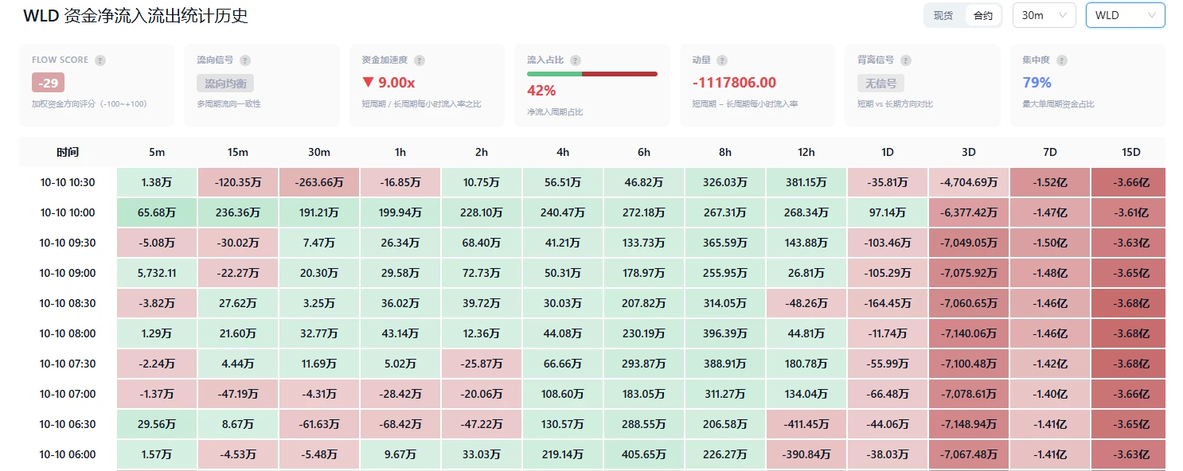Select the 5m column header

[157, 152]
